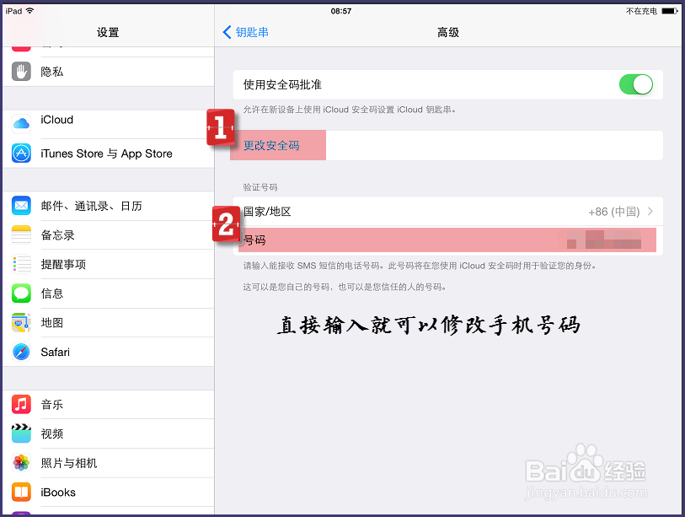Viewport: 685px width, 517px height.
Task: Tap the Reminders icon
Action: click(21, 264)
